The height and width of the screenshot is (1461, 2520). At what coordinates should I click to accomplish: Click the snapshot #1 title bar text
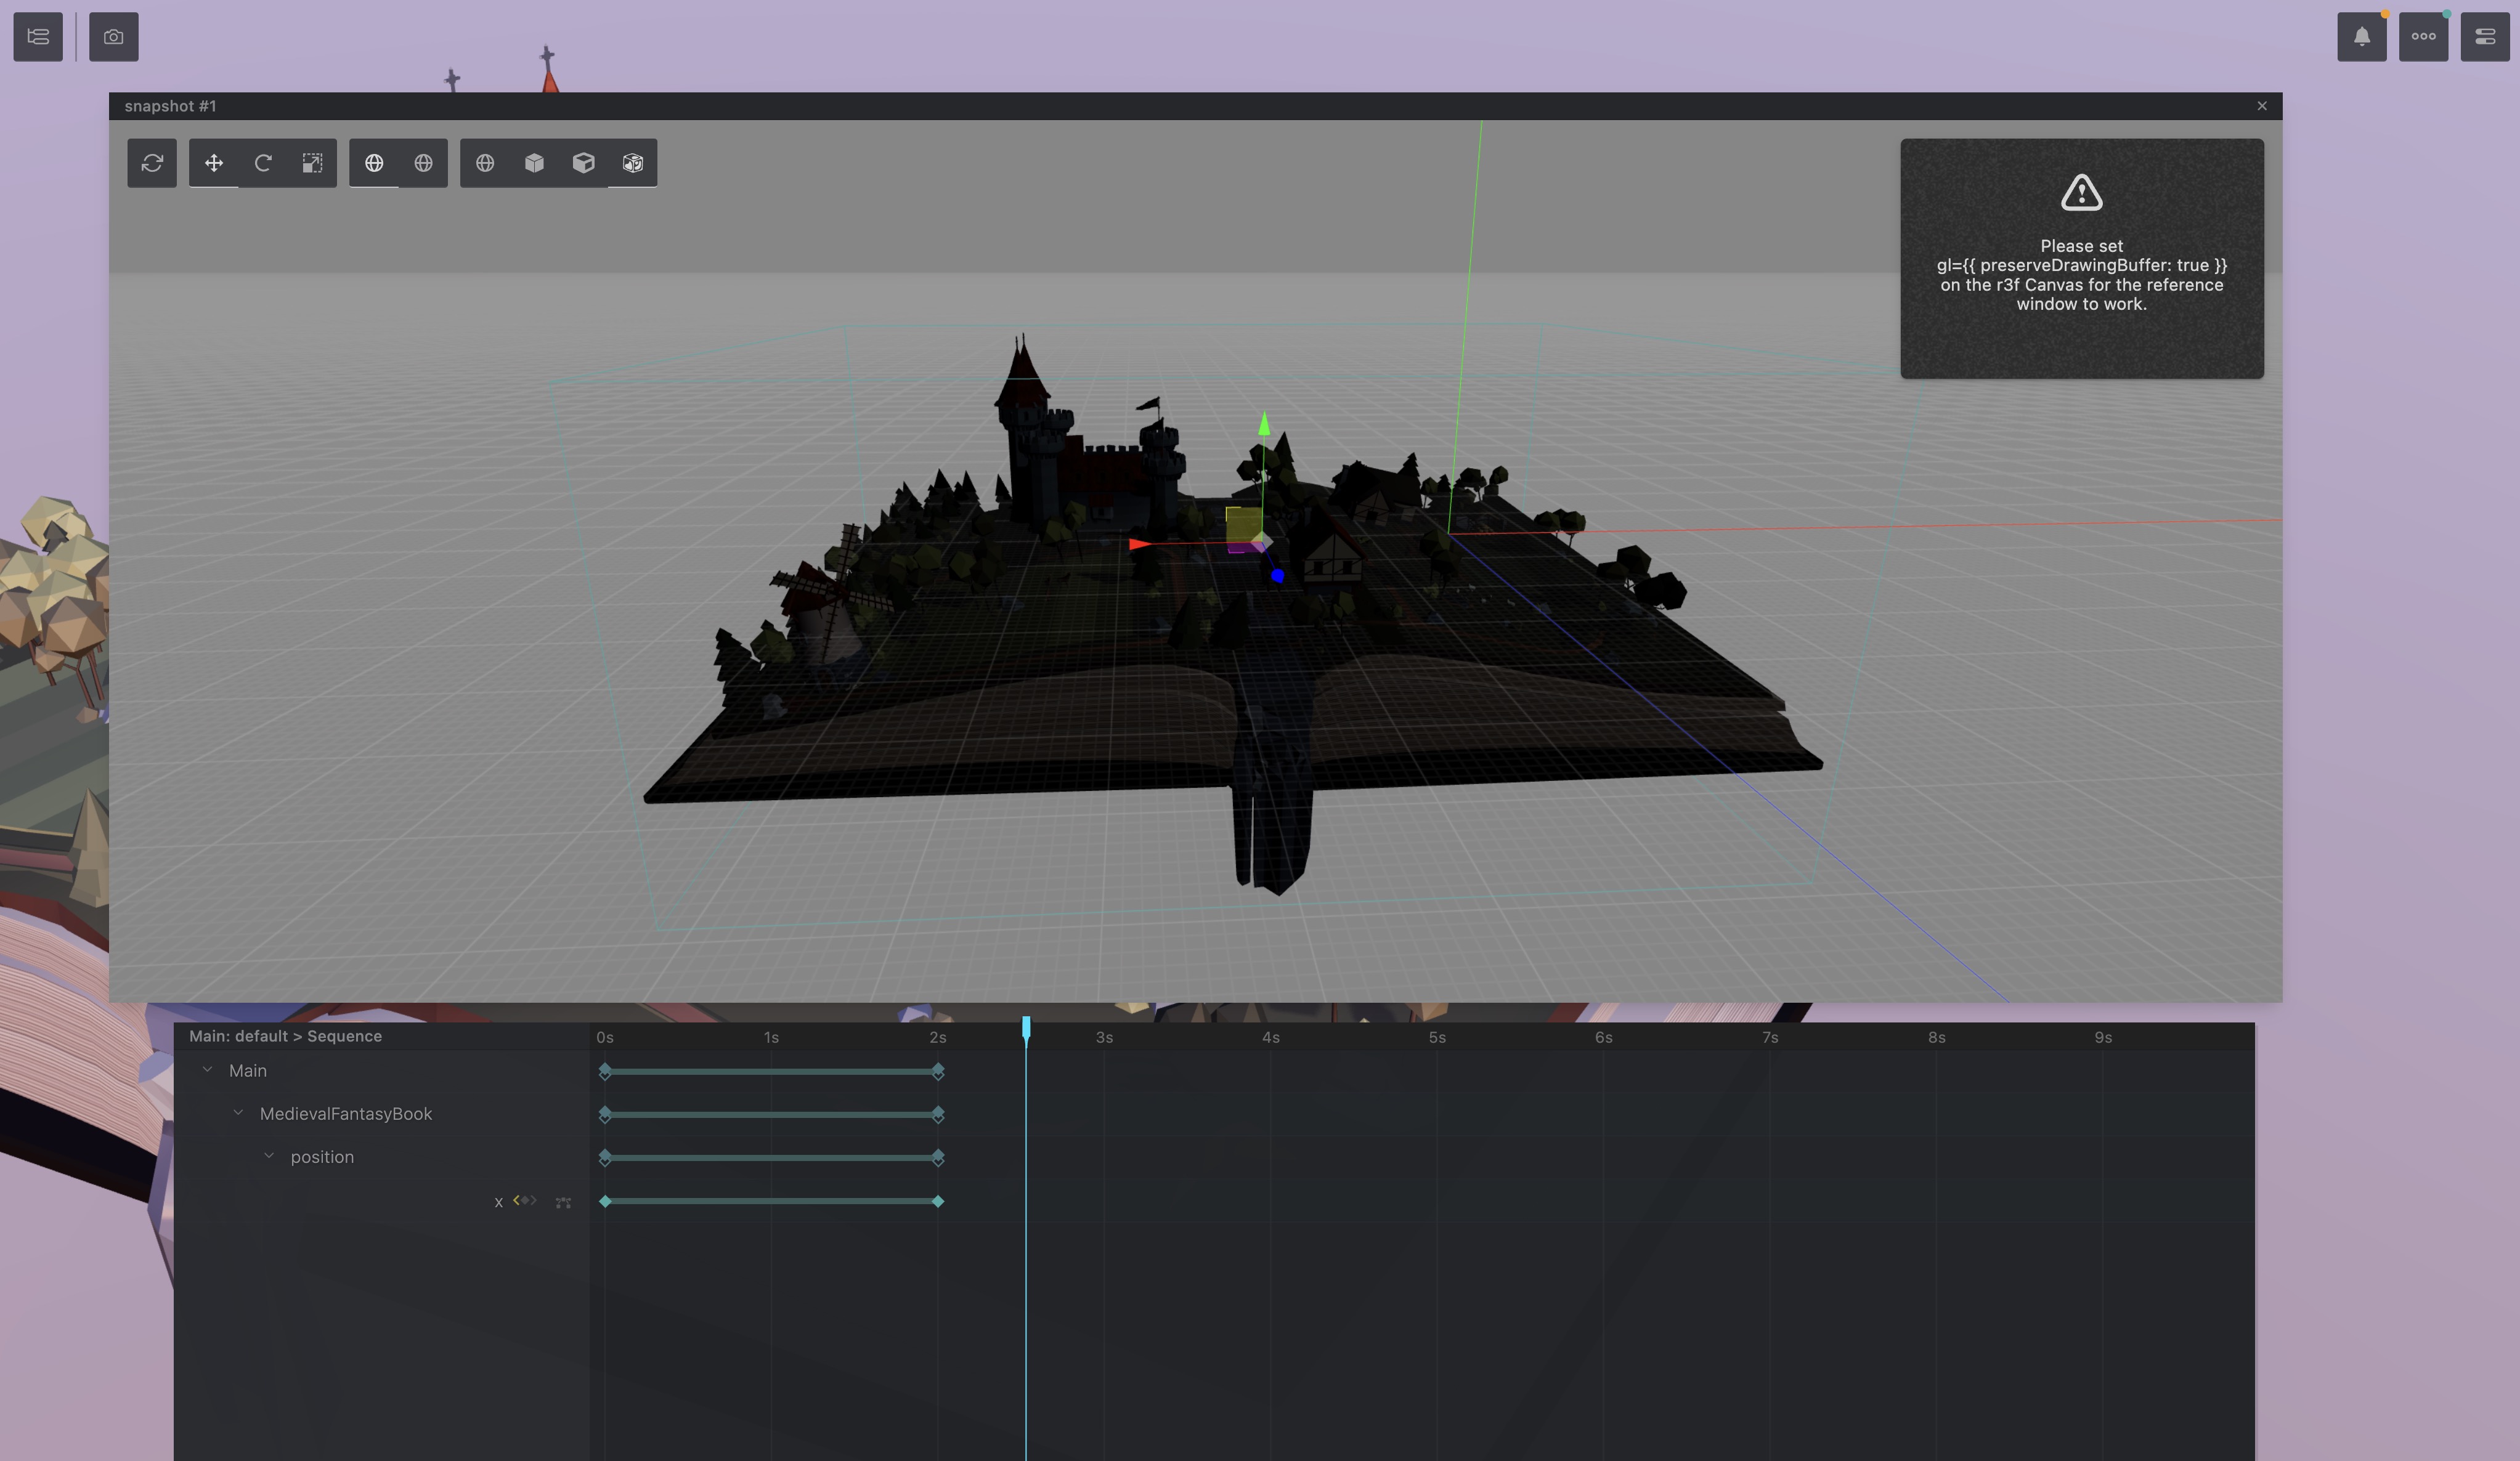click(170, 106)
